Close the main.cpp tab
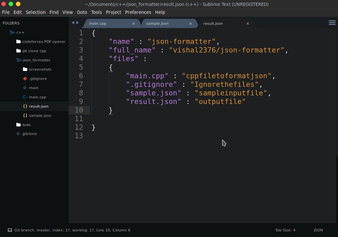Screen dimensions: 338x237 (133, 23)
